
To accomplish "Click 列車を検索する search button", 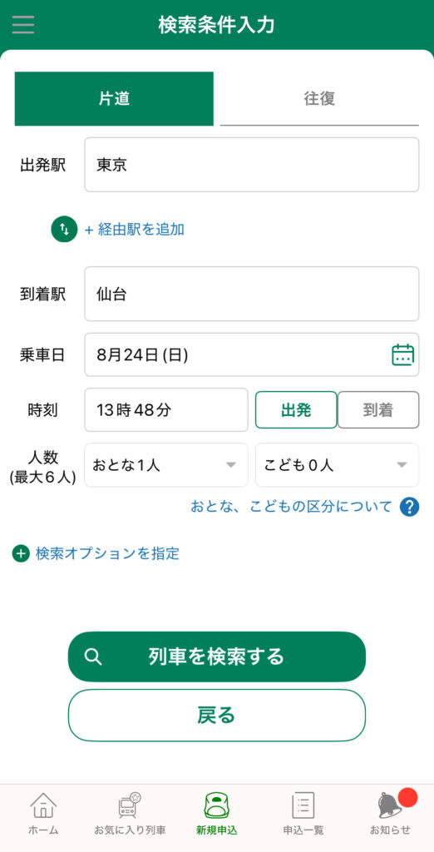I will click(x=217, y=656).
